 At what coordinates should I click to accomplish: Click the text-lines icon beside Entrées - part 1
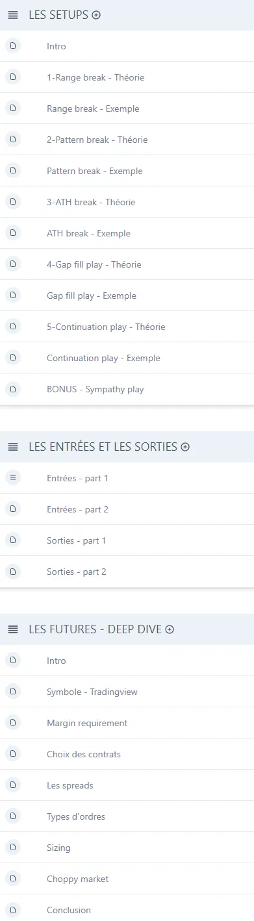(x=13, y=478)
